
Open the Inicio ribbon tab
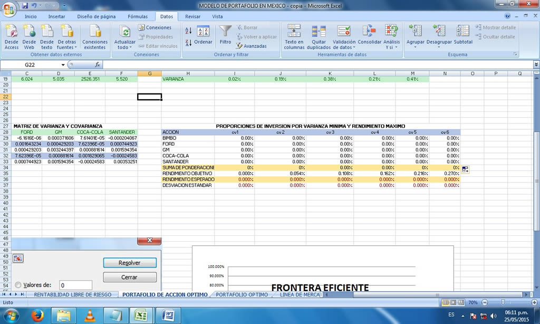[x=31, y=16]
